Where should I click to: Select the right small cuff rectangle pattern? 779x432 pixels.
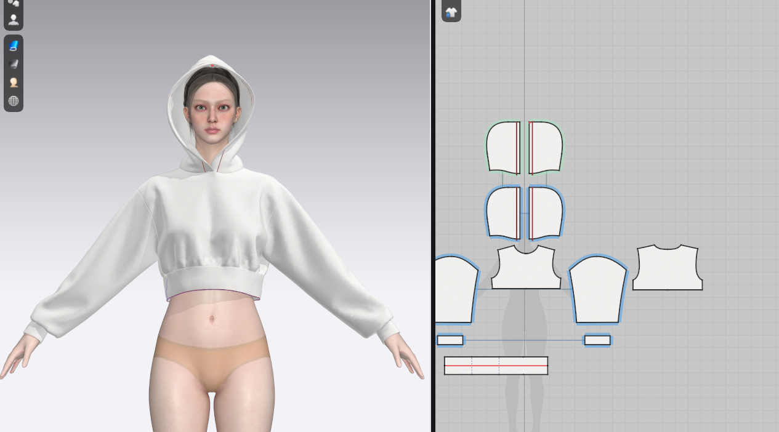(x=597, y=340)
